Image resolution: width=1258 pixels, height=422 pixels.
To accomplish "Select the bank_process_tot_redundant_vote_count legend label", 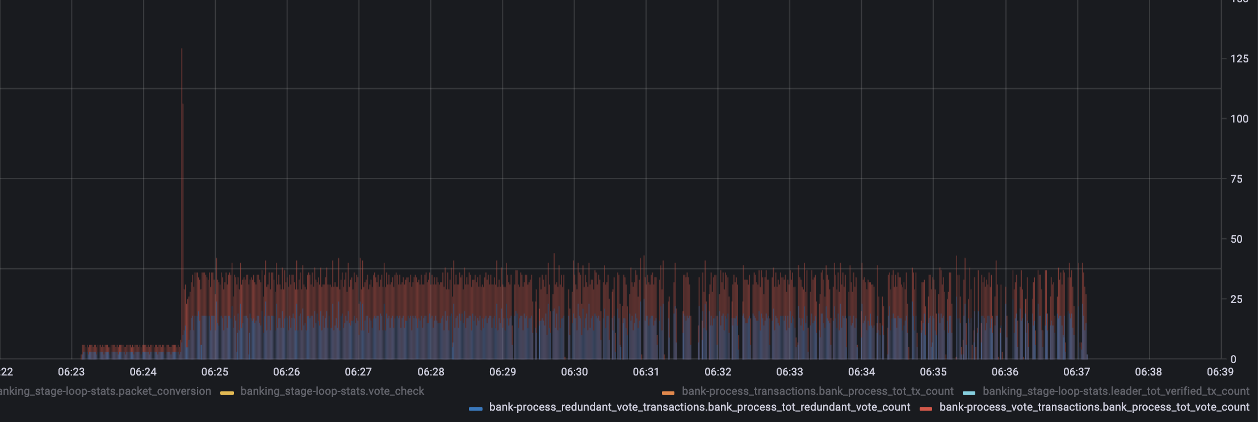I will 699,407.
